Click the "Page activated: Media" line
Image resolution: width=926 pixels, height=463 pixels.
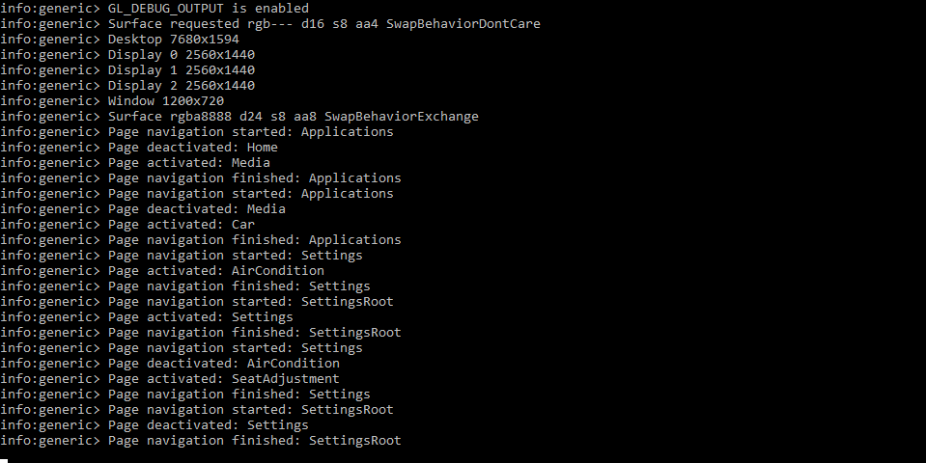click(188, 162)
